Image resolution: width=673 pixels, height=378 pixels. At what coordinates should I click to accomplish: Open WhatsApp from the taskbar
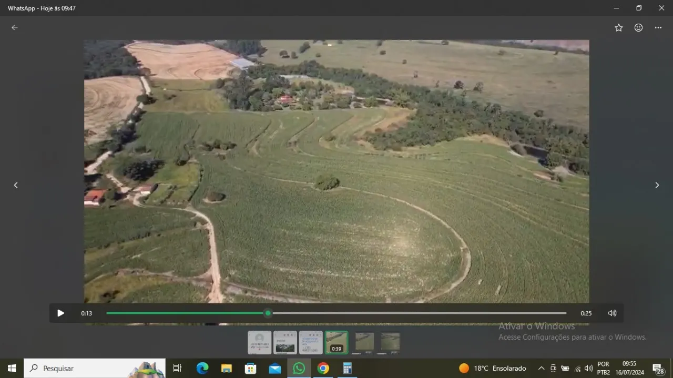[299, 369]
